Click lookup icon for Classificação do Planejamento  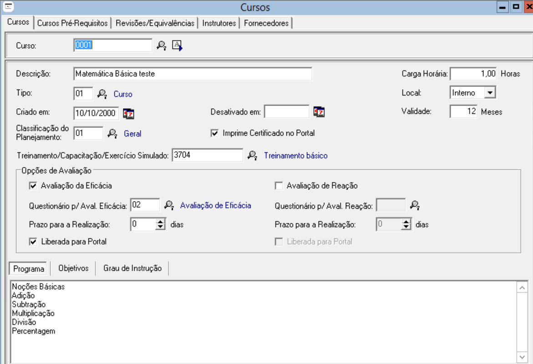[x=112, y=133]
